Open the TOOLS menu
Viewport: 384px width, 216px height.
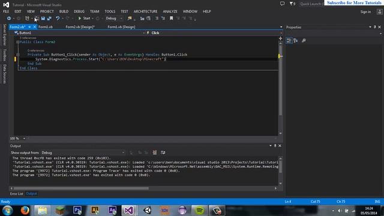110,11
